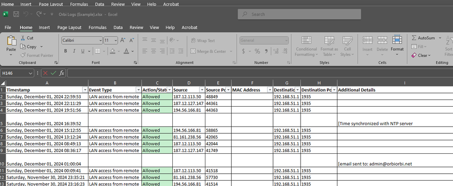This screenshot has height=186, width=453.
Task: Decrease indent icon
Action: click(x=172, y=51)
